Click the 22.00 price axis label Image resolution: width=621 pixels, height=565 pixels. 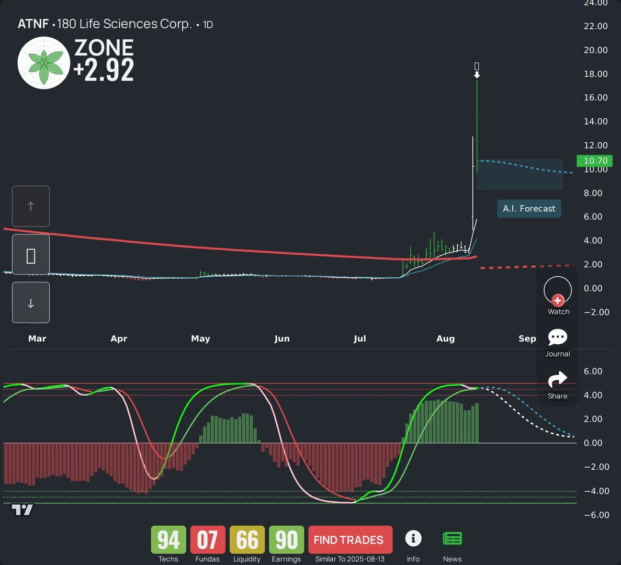pyautogui.click(x=596, y=26)
